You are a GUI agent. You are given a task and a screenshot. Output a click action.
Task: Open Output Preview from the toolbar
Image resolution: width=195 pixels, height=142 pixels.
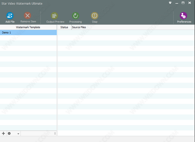(x=55, y=16)
